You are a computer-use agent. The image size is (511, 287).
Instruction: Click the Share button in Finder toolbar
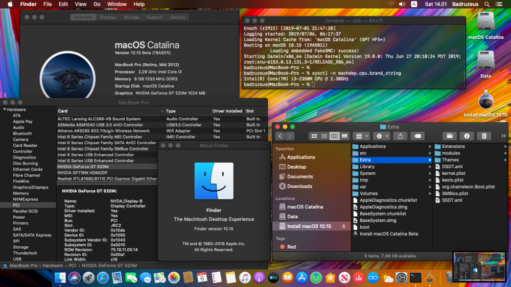click(x=400, y=136)
